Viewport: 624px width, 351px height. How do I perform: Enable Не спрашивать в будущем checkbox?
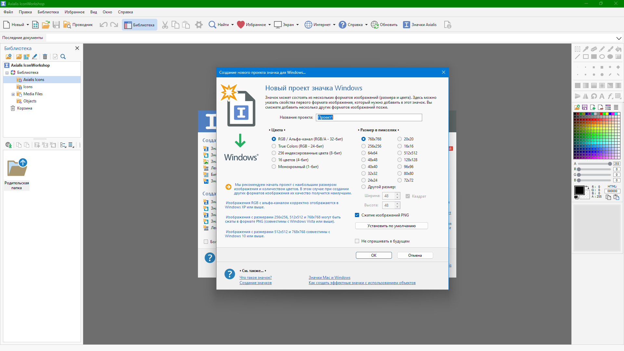[357, 241]
